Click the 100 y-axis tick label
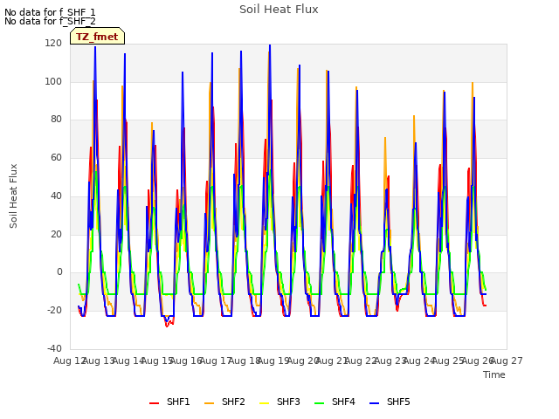 (53, 81)
